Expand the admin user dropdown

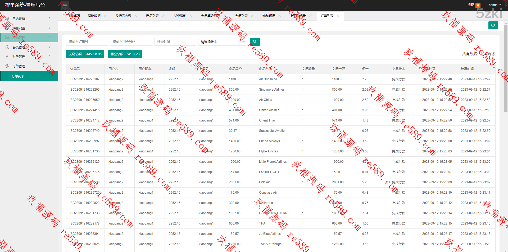pyautogui.click(x=495, y=5)
